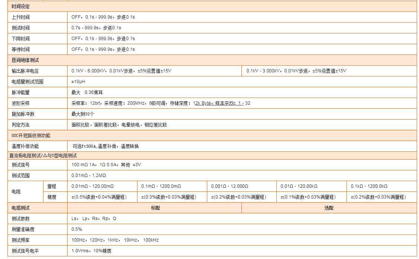This screenshot has height=259, width=419.
Task: Select the '100Hz, 120Hz, 1kHz' frequency value
Action: tap(115, 240)
